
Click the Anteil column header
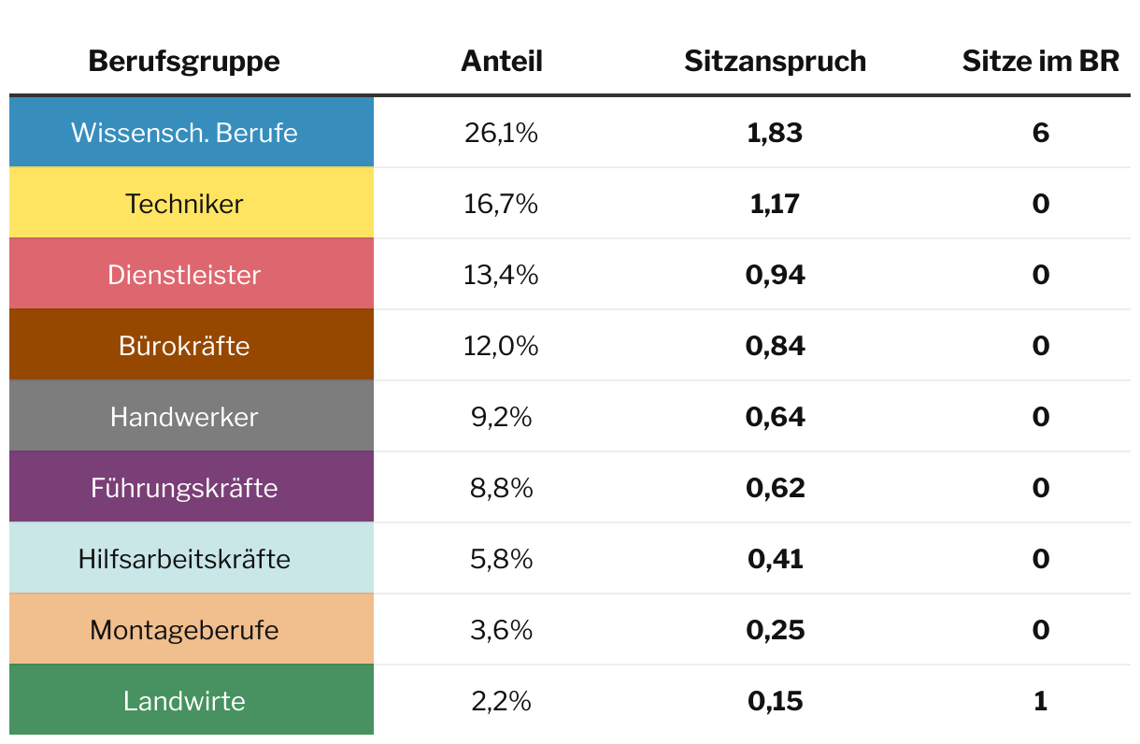click(x=502, y=62)
